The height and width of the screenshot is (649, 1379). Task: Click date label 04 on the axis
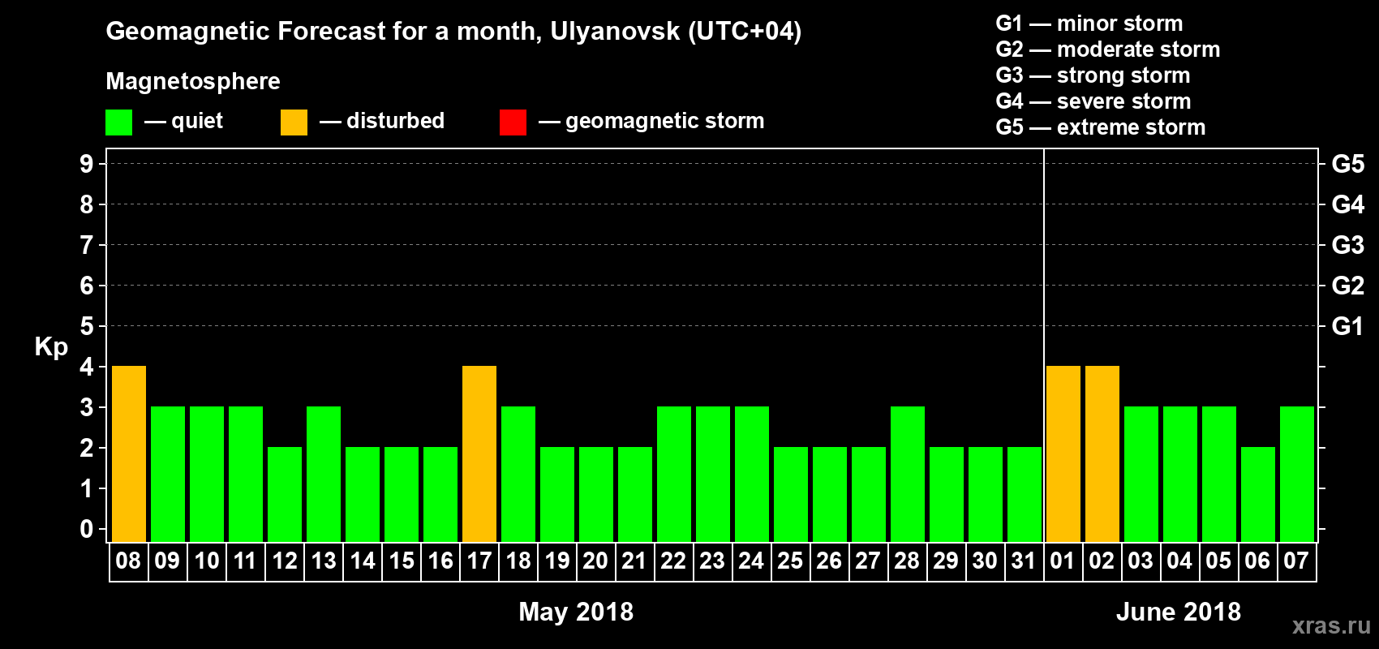(1179, 561)
